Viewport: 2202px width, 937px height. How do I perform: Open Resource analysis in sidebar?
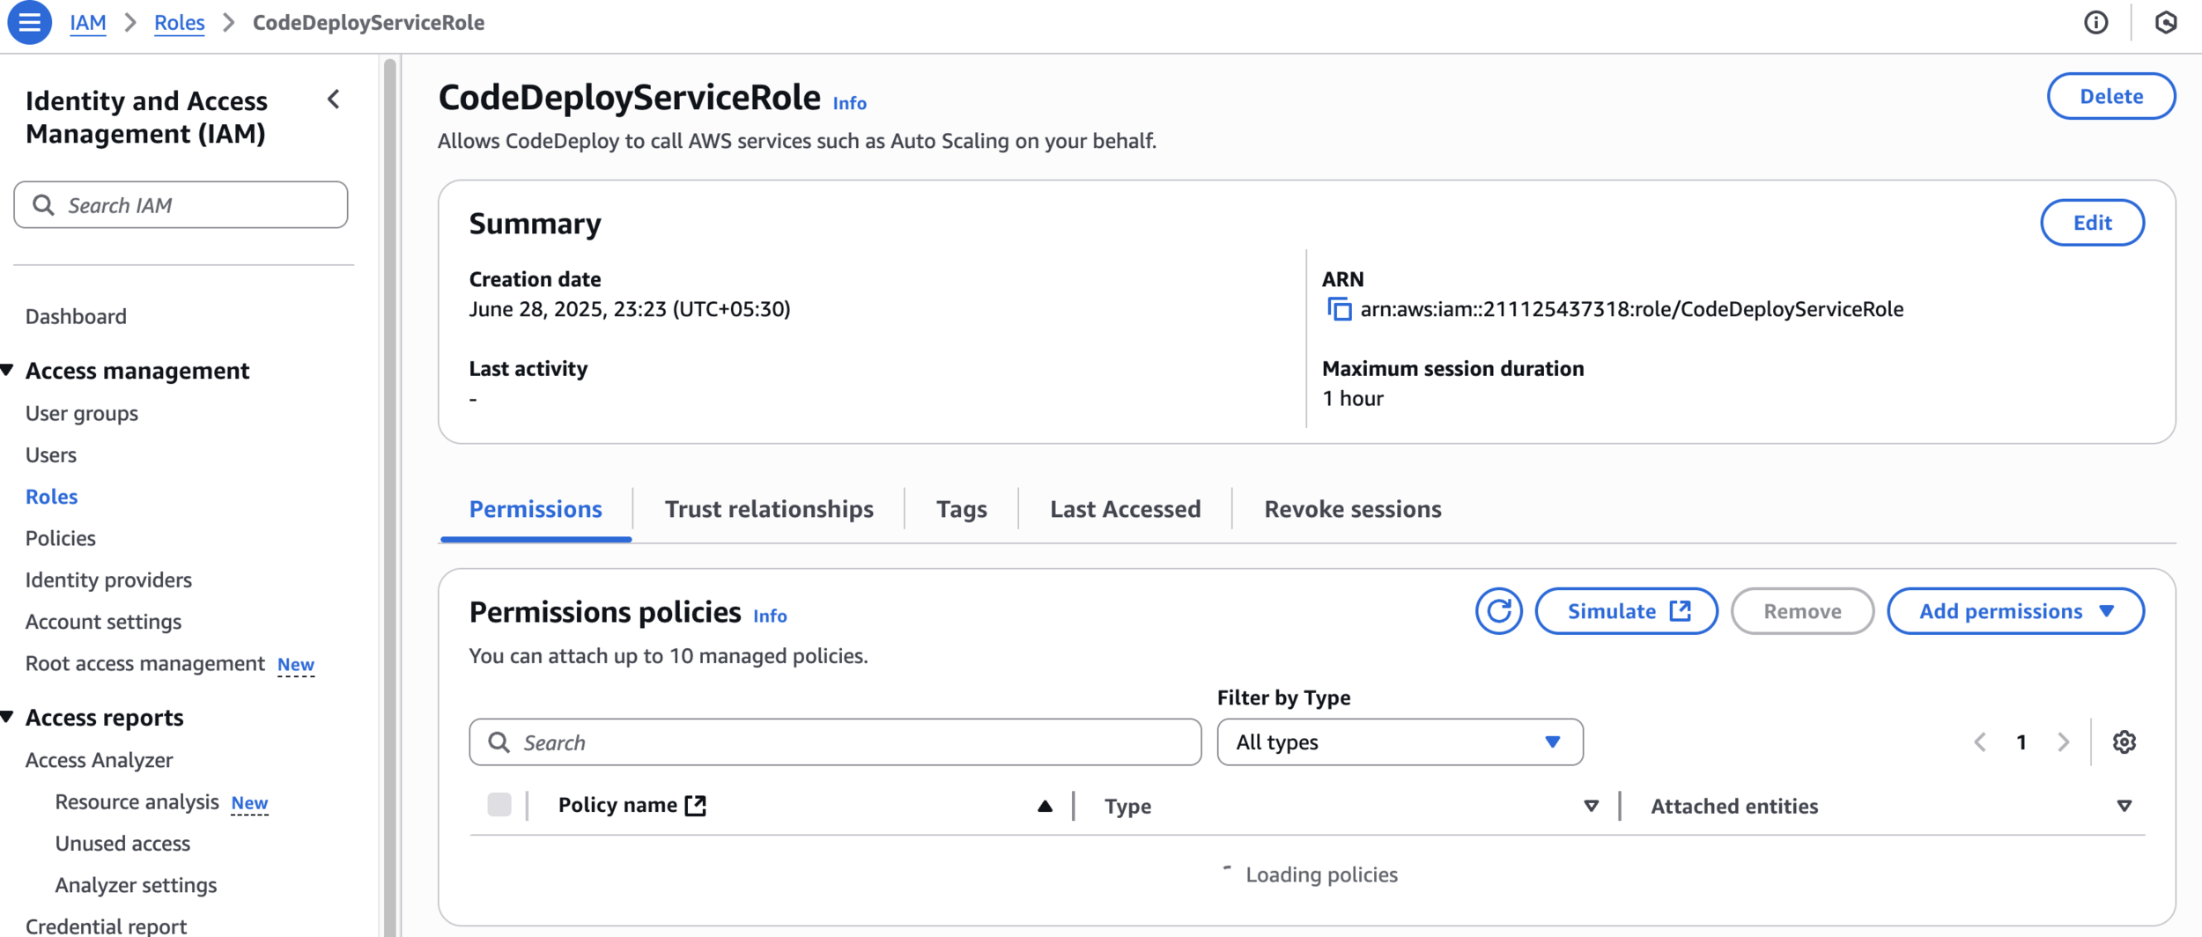[137, 801]
